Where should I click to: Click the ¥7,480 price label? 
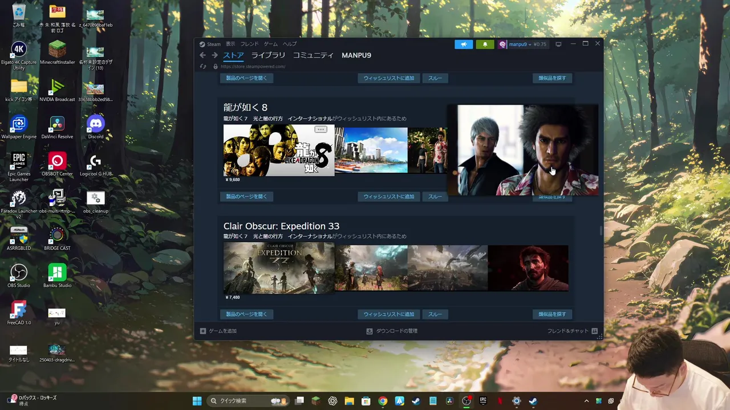click(233, 297)
